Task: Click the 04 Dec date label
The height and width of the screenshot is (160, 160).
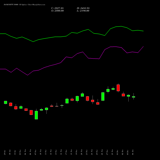Action: click(133, 152)
